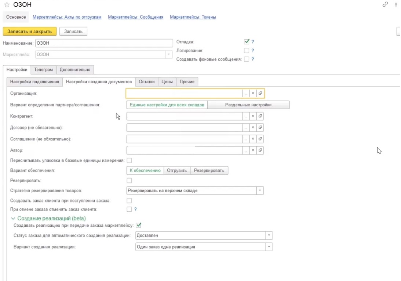
Task: Switch to Дополнительно tab
Action: coord(75,70)
